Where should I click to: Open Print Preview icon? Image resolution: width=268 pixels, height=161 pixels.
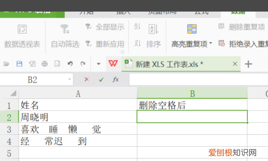tap(57, 64)
